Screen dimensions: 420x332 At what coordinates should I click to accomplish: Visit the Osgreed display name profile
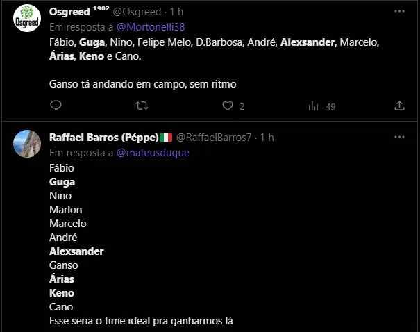click(x=69, y=13)
